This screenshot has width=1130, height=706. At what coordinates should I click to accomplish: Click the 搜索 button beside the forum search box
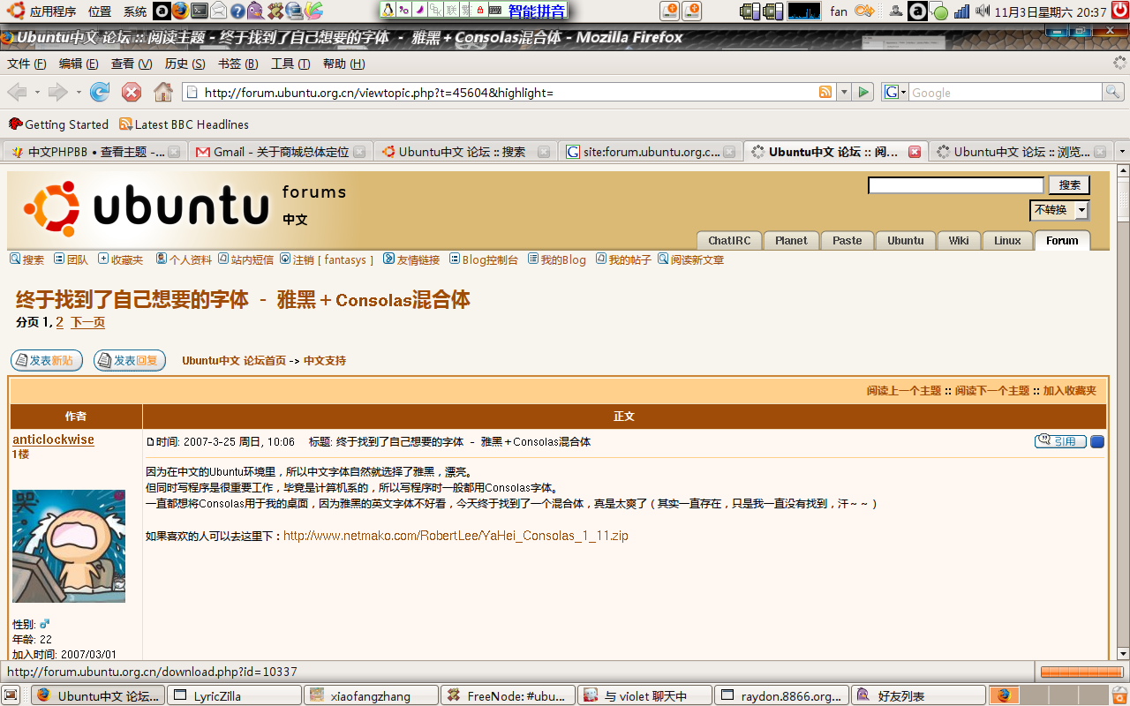(x=1069, y=185)
